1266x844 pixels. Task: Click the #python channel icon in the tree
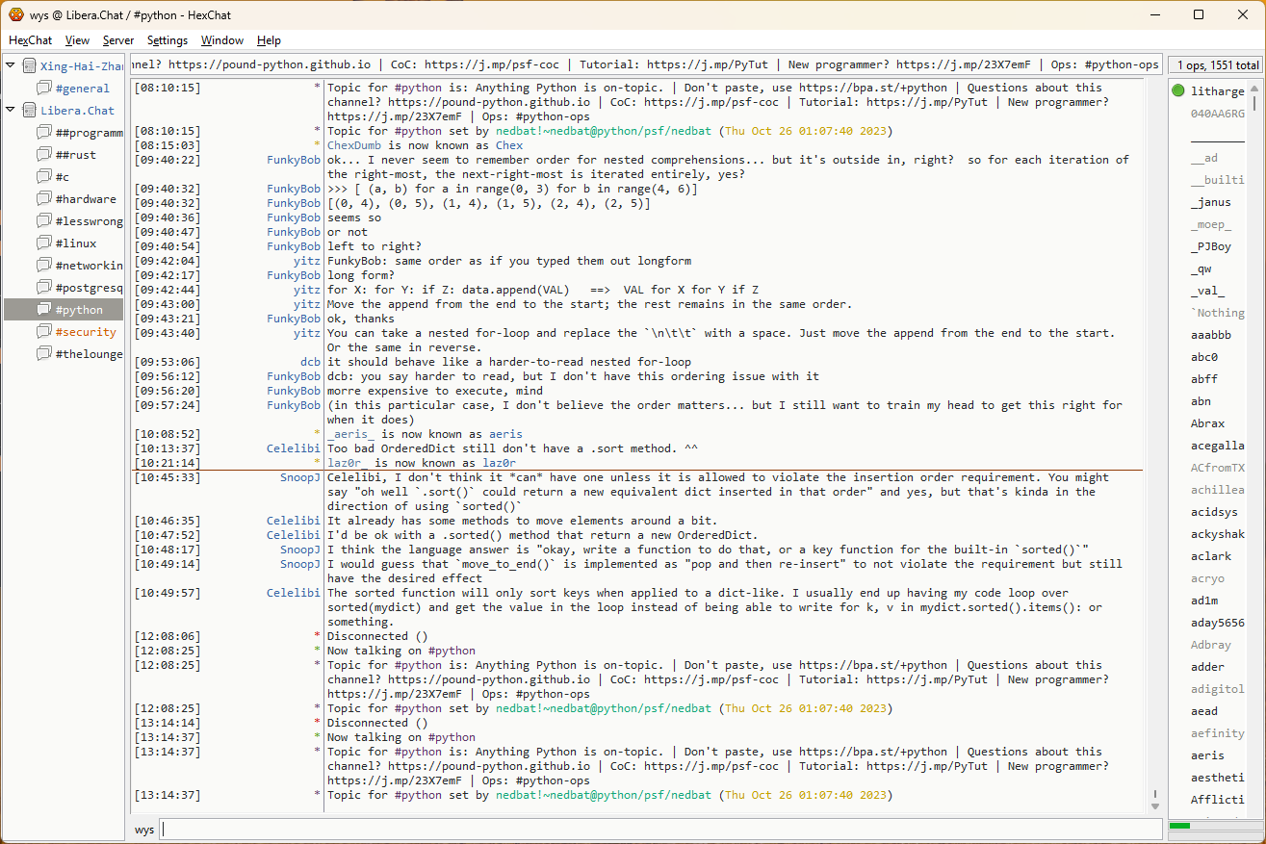point(43,310)
